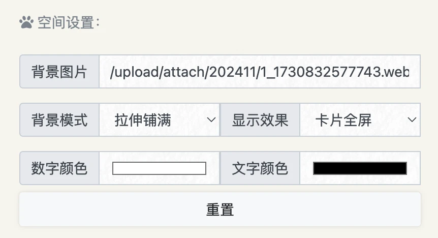This screenshot has height=238, width=438.
Task: Open the black 文字颜色 color picker
Action: 360,168
